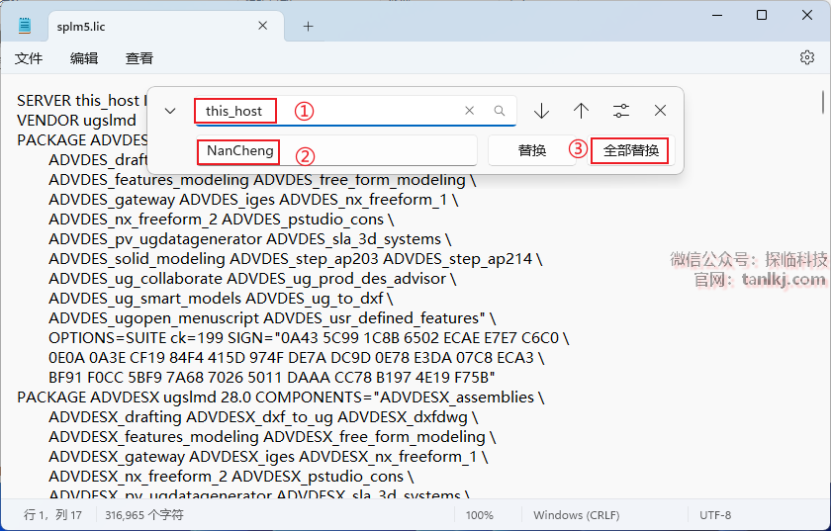Click the UTF-8 encoding indicator
This screenshot has width=831, height=531.
[x=715, y=515]
